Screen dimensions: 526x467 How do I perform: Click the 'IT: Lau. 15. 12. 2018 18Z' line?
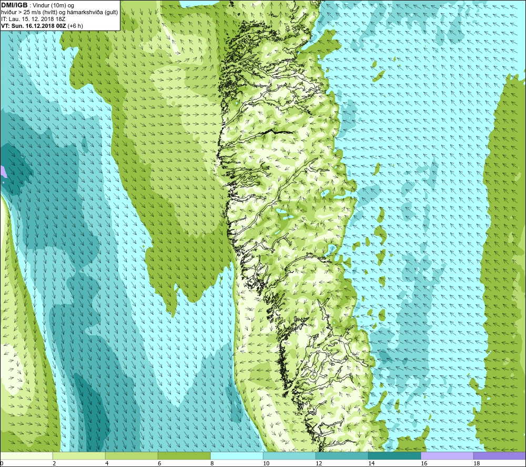click(33, 19)
